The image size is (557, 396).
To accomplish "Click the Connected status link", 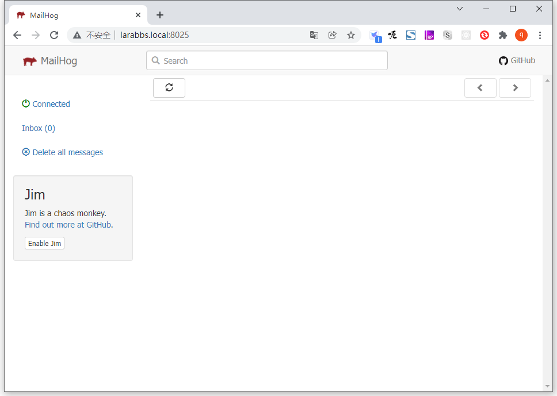I will (x=46, y=104).
